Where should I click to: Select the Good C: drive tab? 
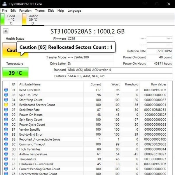click(x=11, y=20)
